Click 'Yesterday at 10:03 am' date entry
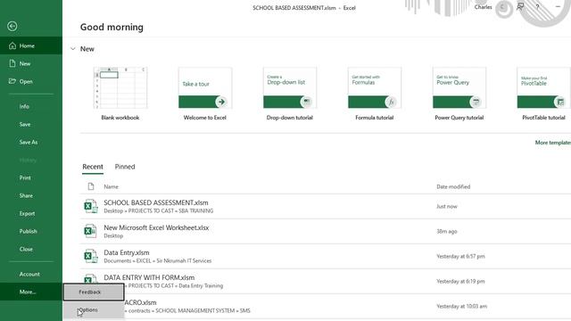 [x=462, y=307]
